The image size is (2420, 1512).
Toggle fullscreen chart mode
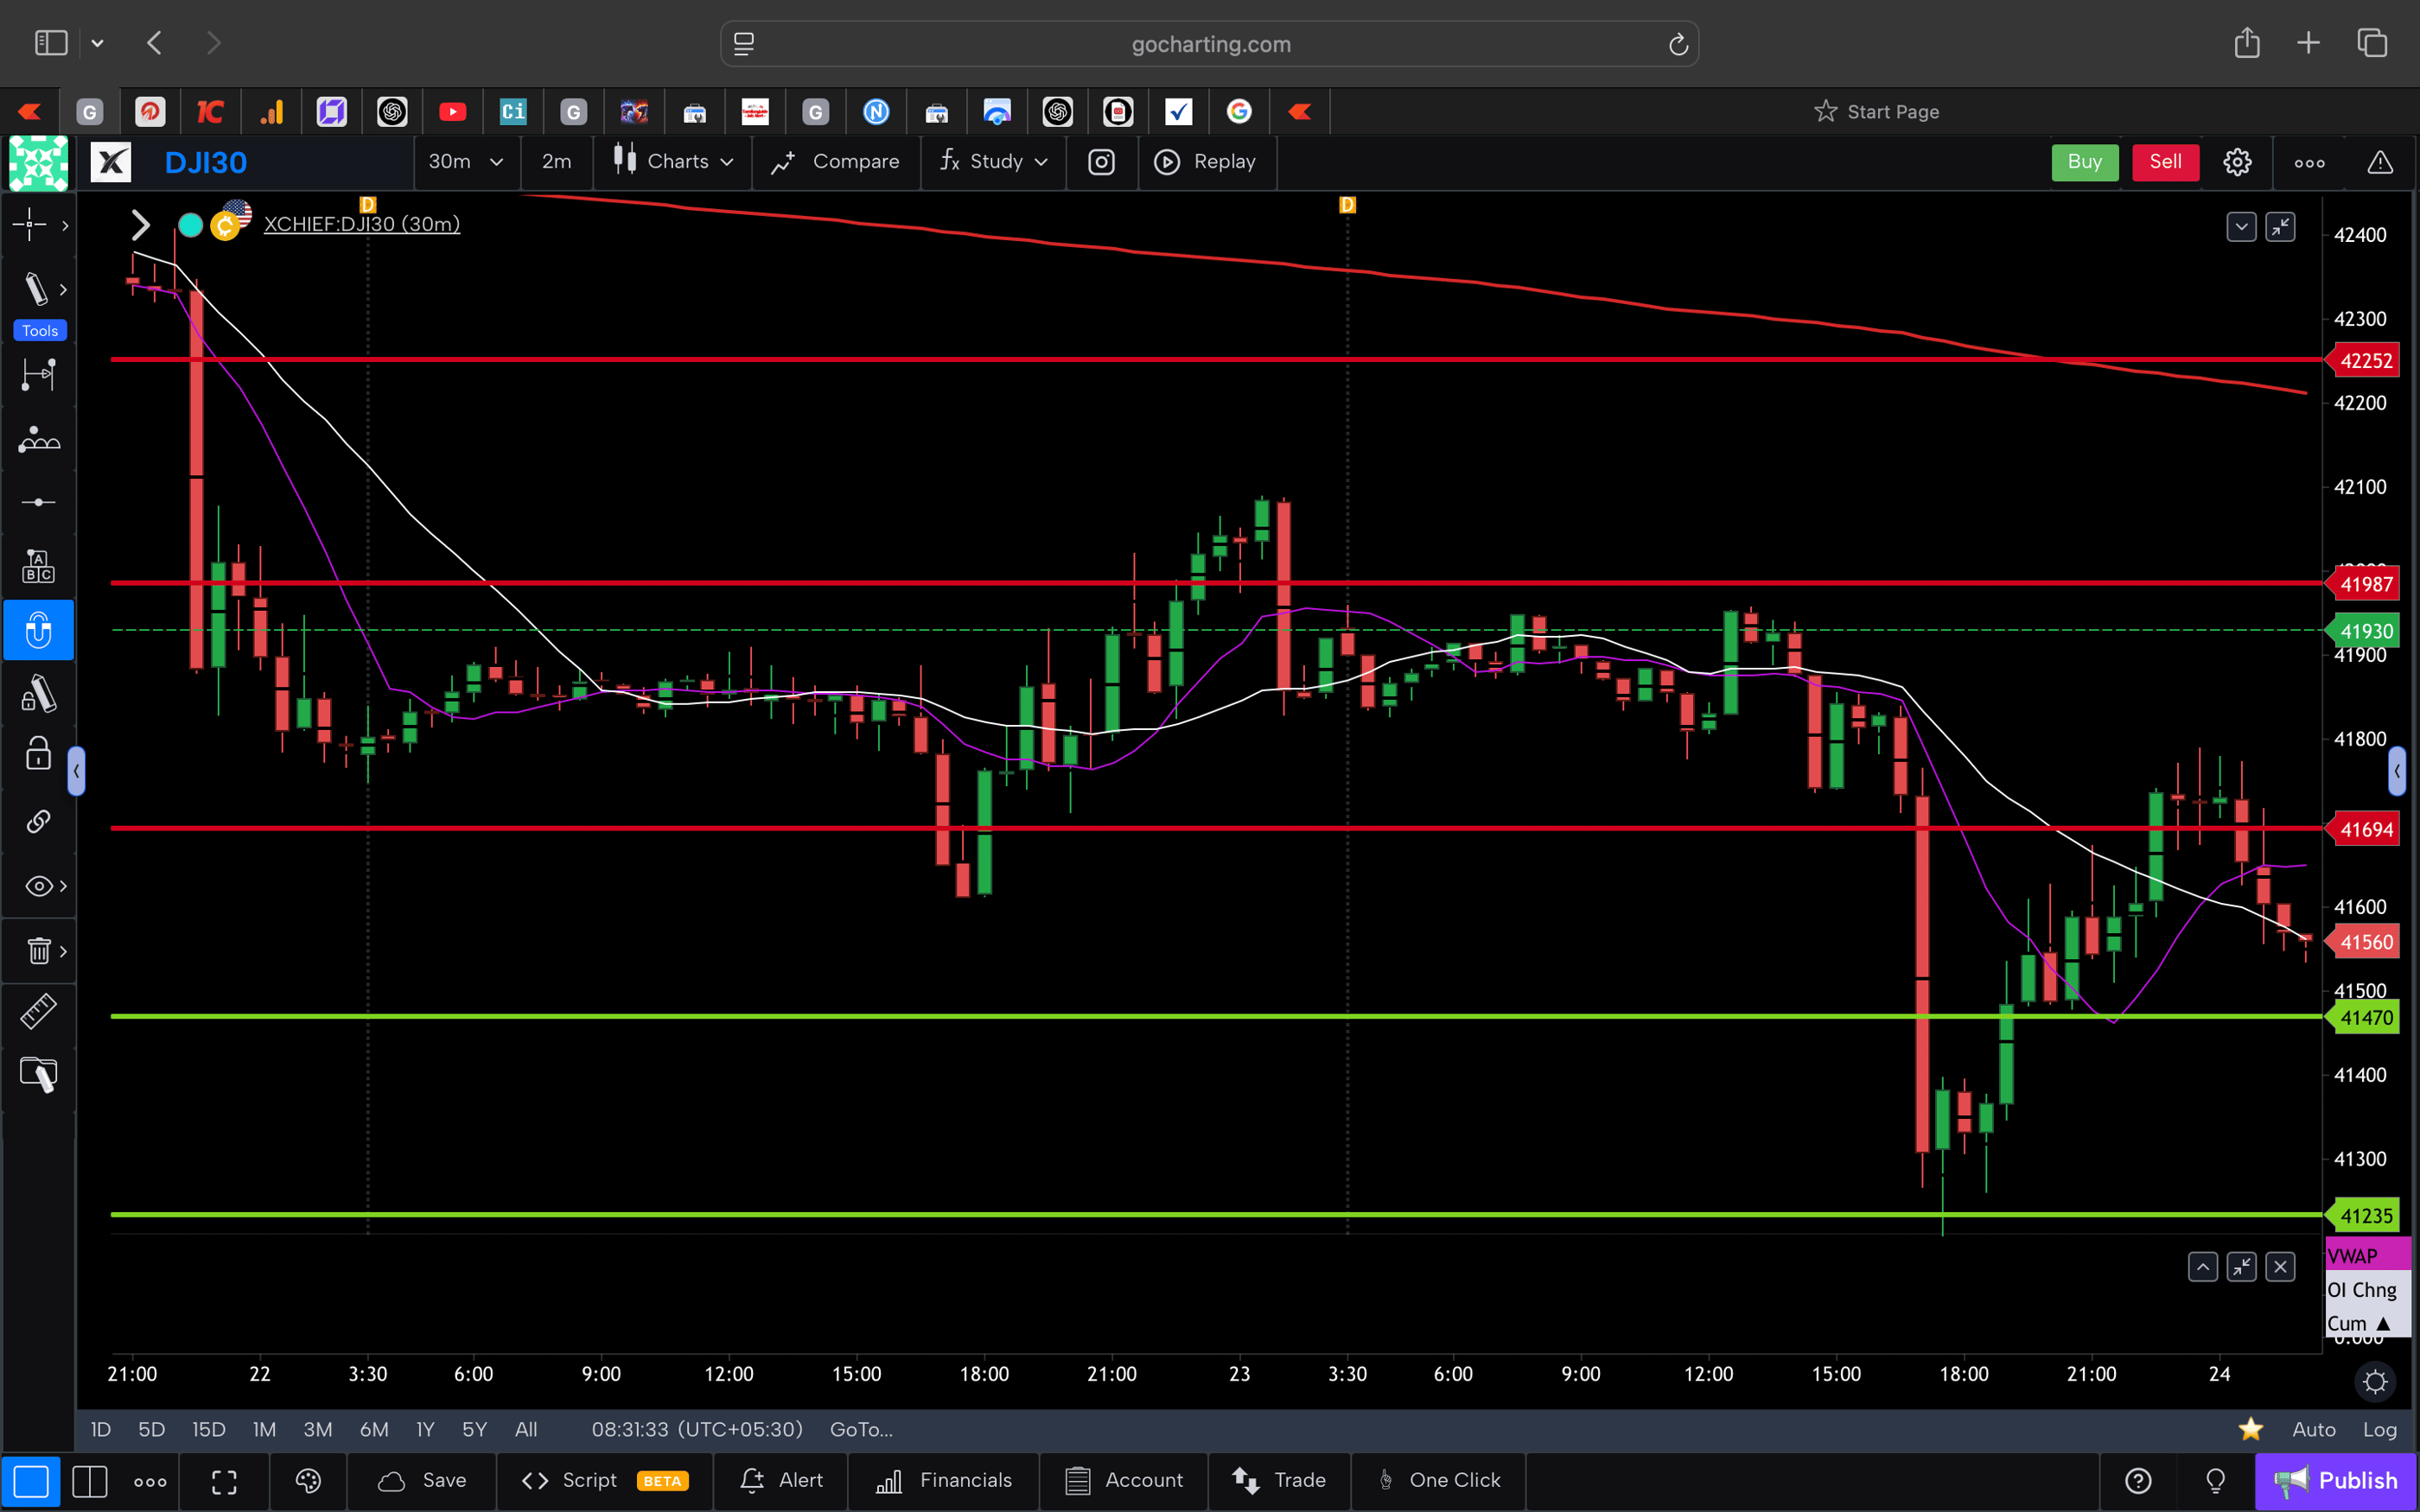point(224,1481)
